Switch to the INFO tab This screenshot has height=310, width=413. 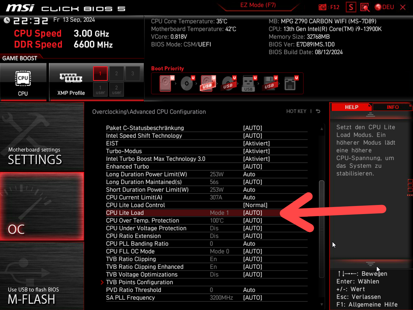393,107
